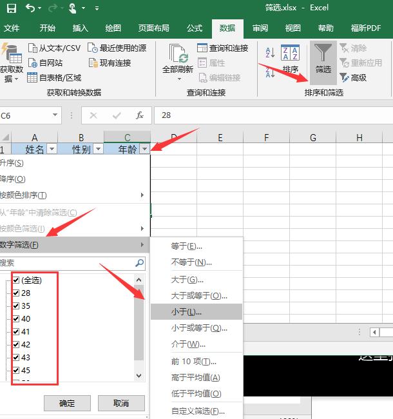Open the 姓名 column filter dropdown
Image resolution: width=393 pixels, height=419 pixels.
pyautogui.click(x=52, y=149)
